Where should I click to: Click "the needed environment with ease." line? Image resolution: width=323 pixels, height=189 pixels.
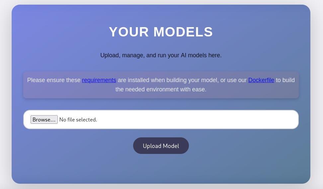click(161, 89)
